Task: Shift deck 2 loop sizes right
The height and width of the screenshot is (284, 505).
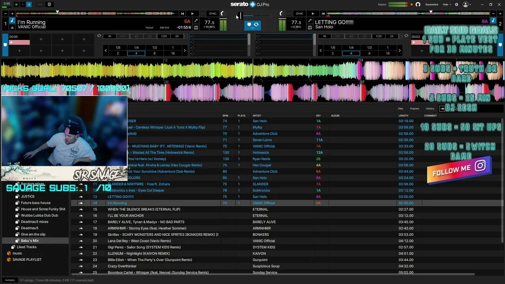Action: (x=399, y=50)
